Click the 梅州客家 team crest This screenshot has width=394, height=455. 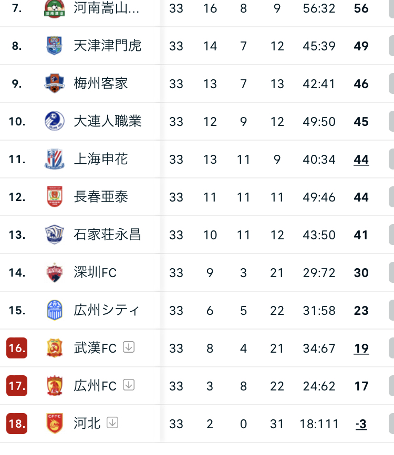click(x=54, y=83)
